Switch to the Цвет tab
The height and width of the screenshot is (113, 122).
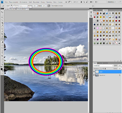point(95,10)
